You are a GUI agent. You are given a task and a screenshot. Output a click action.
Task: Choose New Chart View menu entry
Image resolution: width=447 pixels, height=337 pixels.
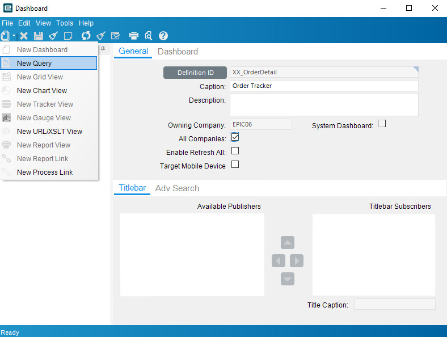click(x=42, y=90)
